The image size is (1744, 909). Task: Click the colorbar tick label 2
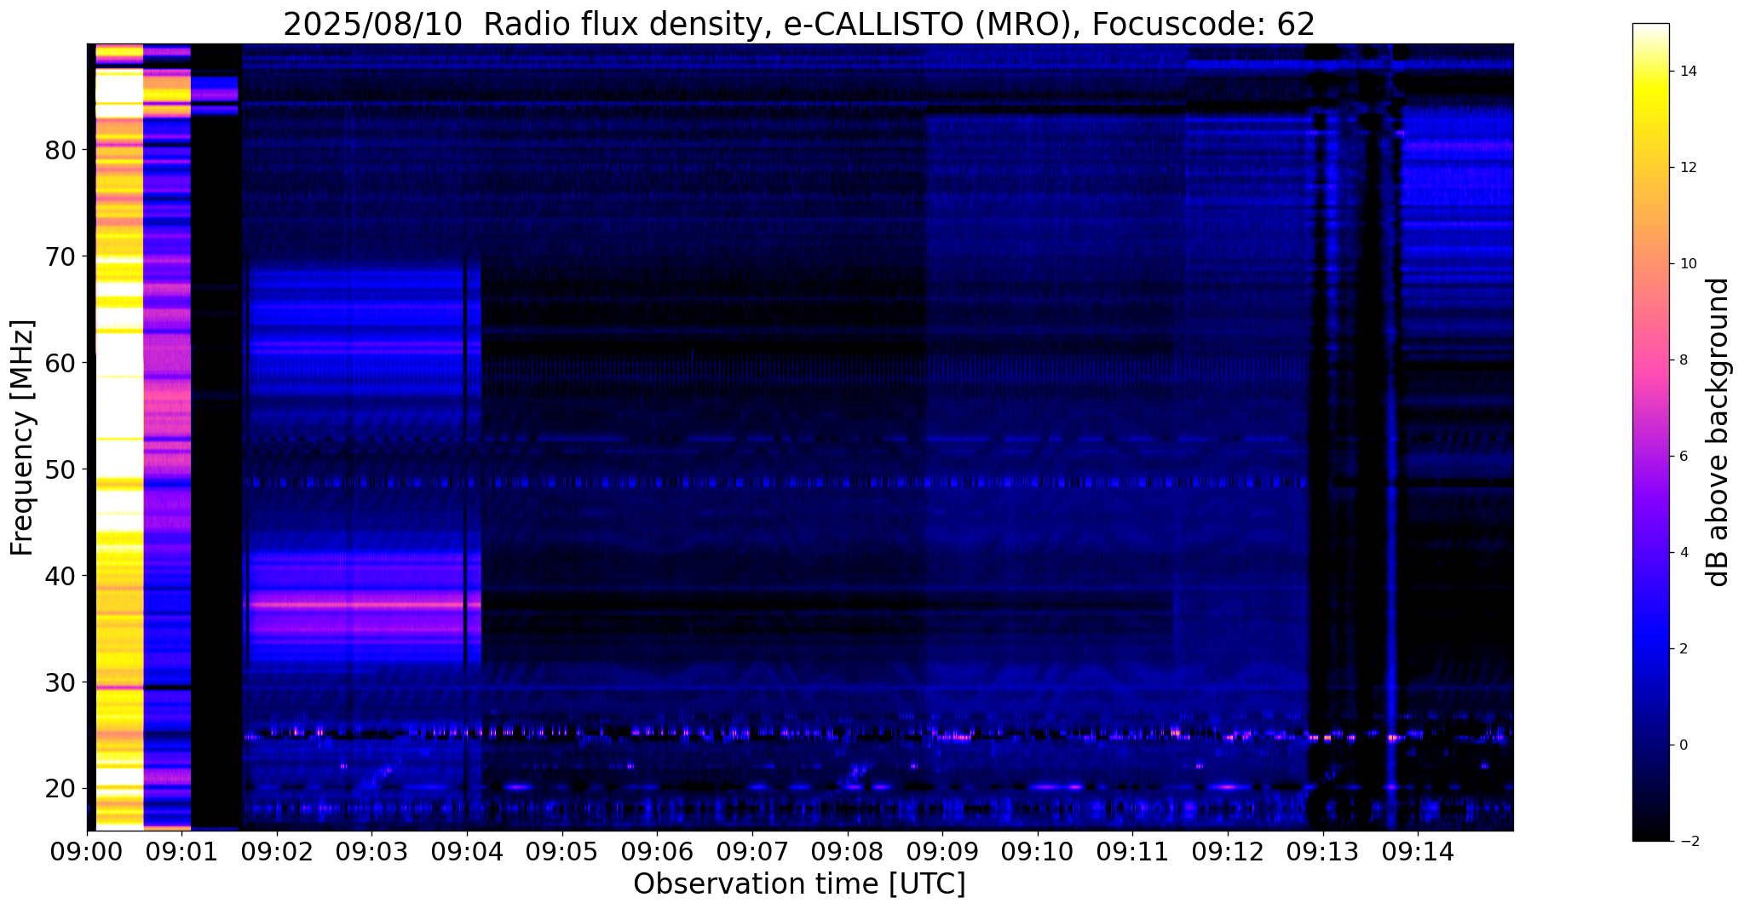[x=1684, y=649]
